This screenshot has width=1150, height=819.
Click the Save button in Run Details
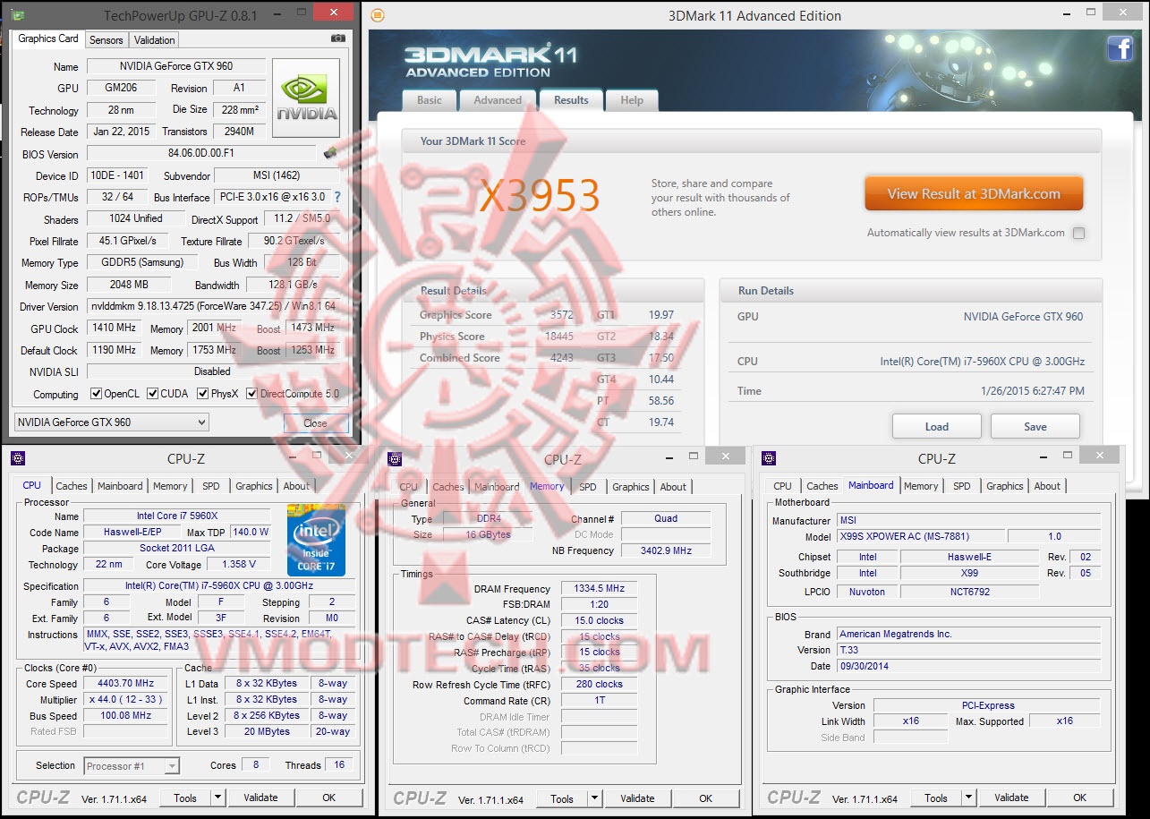point(1035,426)
